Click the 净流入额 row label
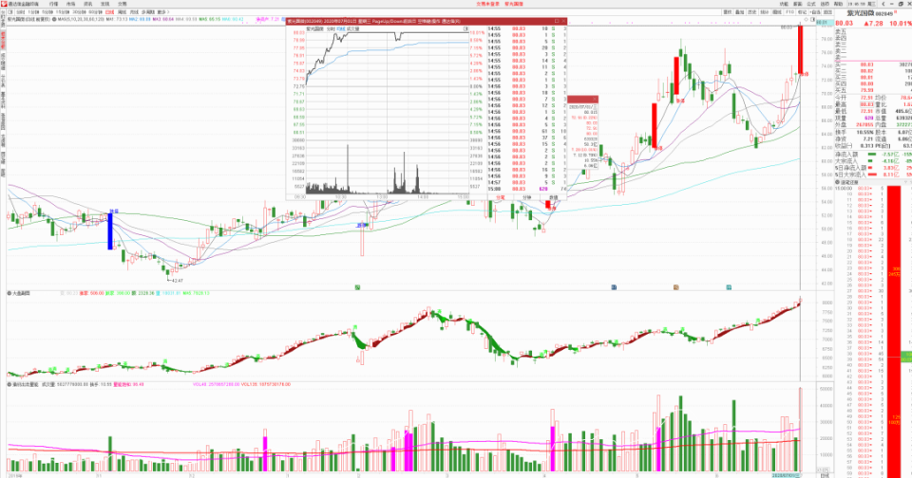Viewport: 912px width, 478px height. pyautogui.click(x=846, y=154)
